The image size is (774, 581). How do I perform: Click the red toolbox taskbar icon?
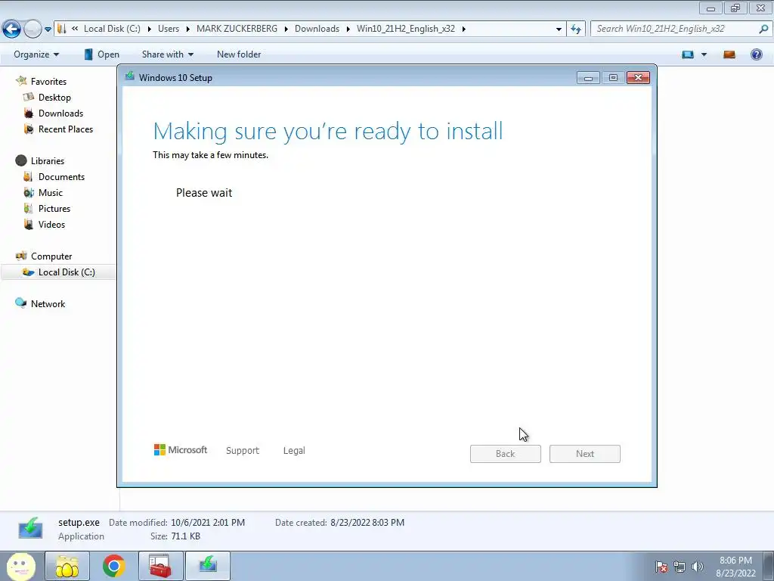click(x=160, y=566)
